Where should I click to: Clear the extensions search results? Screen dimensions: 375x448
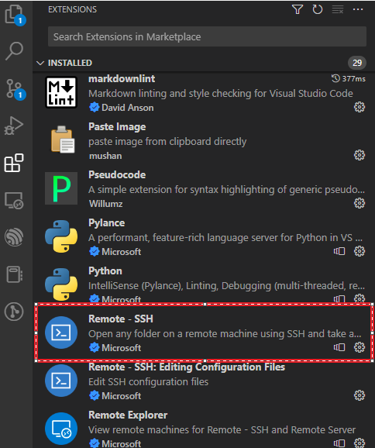coord(338,9)
